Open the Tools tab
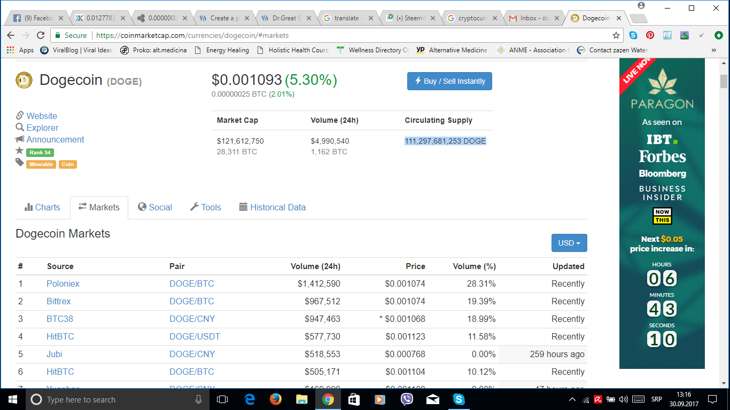This screenshot has height=410, width=730. tap(206, 207)
